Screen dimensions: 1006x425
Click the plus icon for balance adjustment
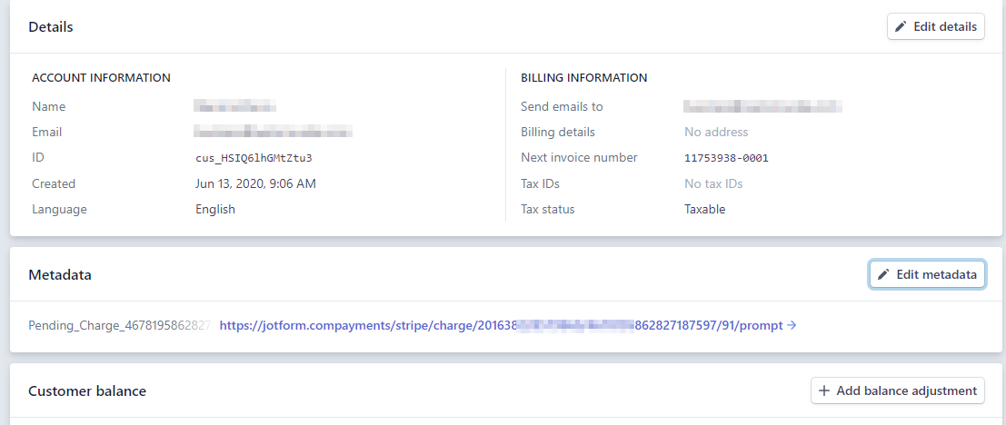click(824, 390)
